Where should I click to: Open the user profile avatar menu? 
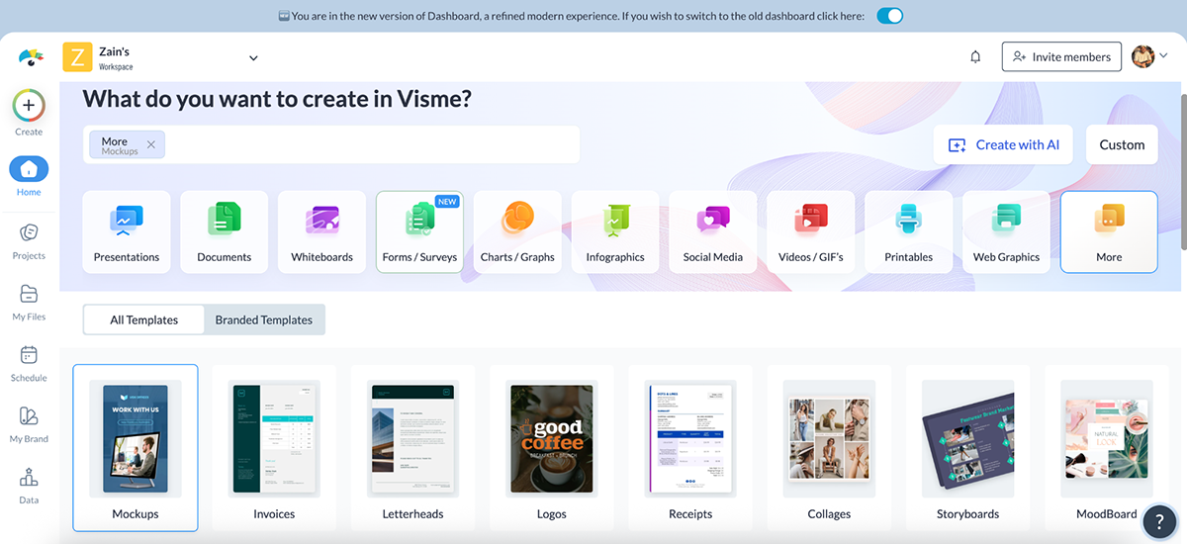click(x=1149, y=57)
